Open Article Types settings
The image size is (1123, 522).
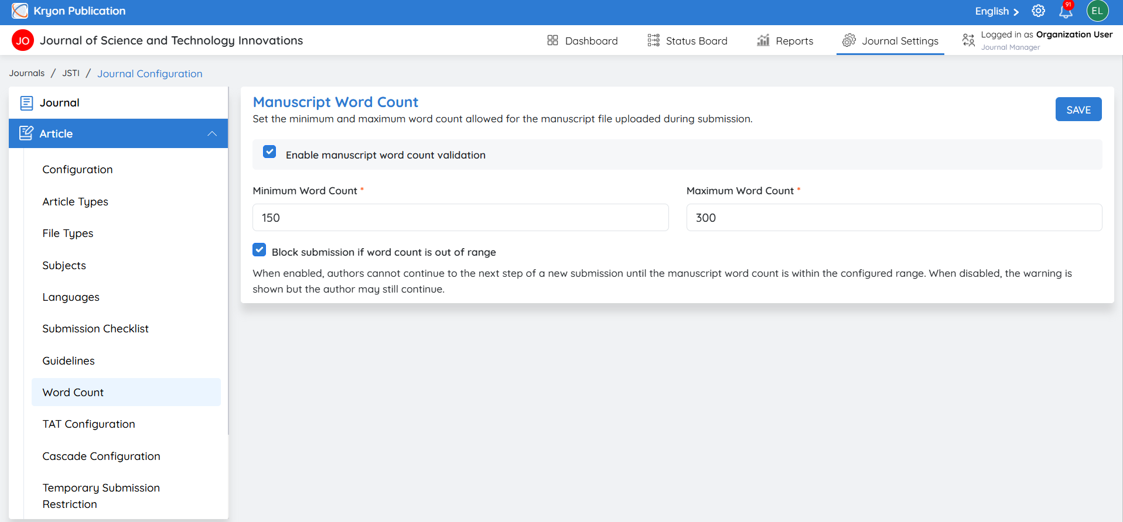pos(75,202)
